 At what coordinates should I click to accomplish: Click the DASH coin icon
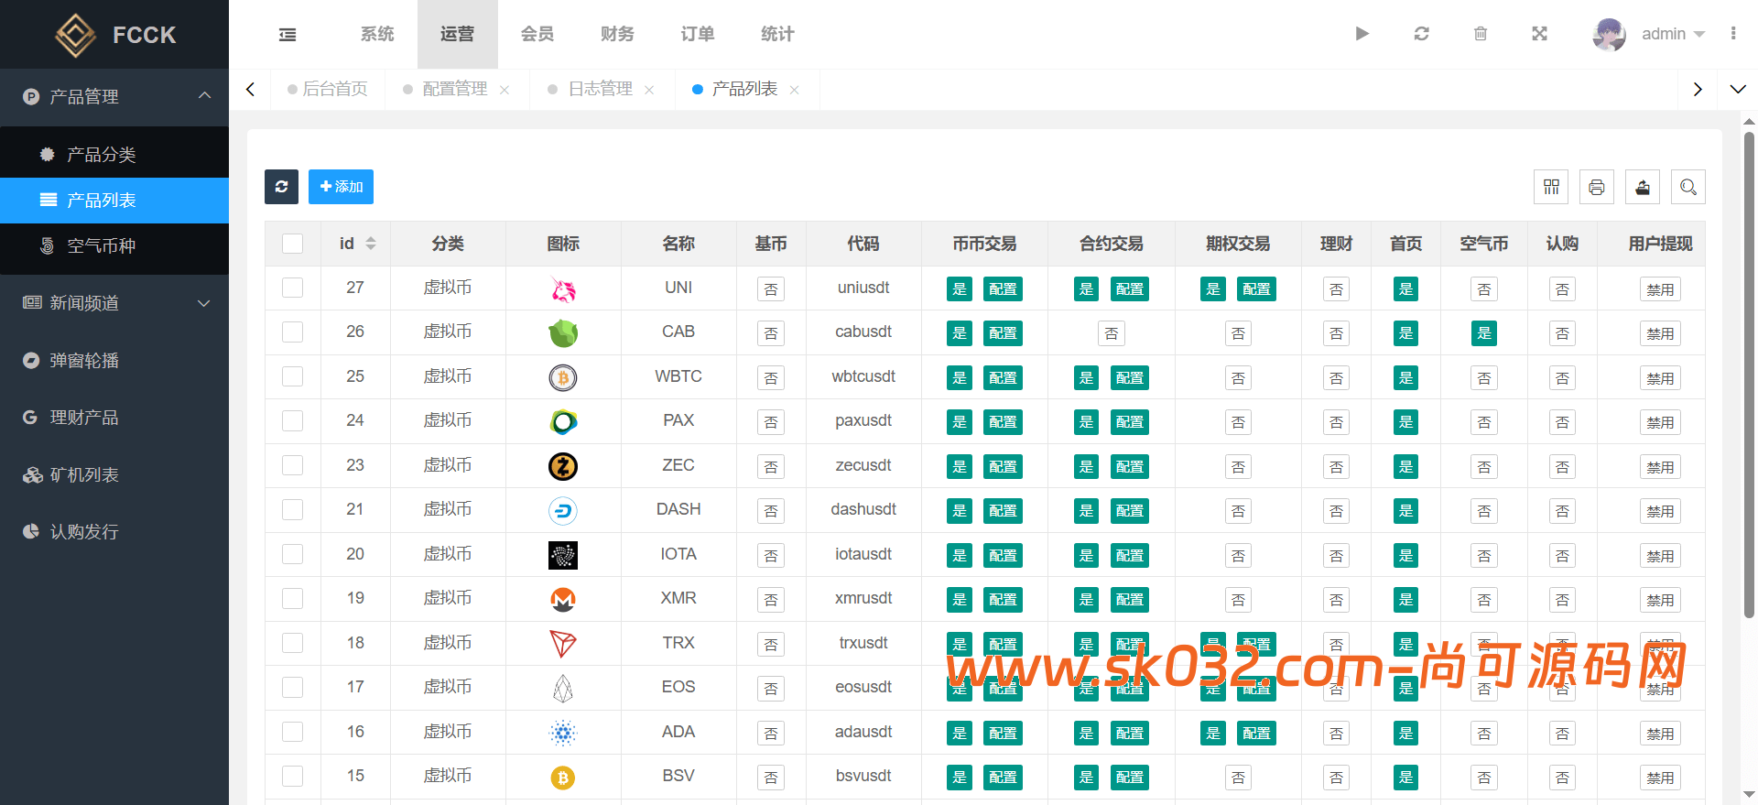tap(563, 511)
